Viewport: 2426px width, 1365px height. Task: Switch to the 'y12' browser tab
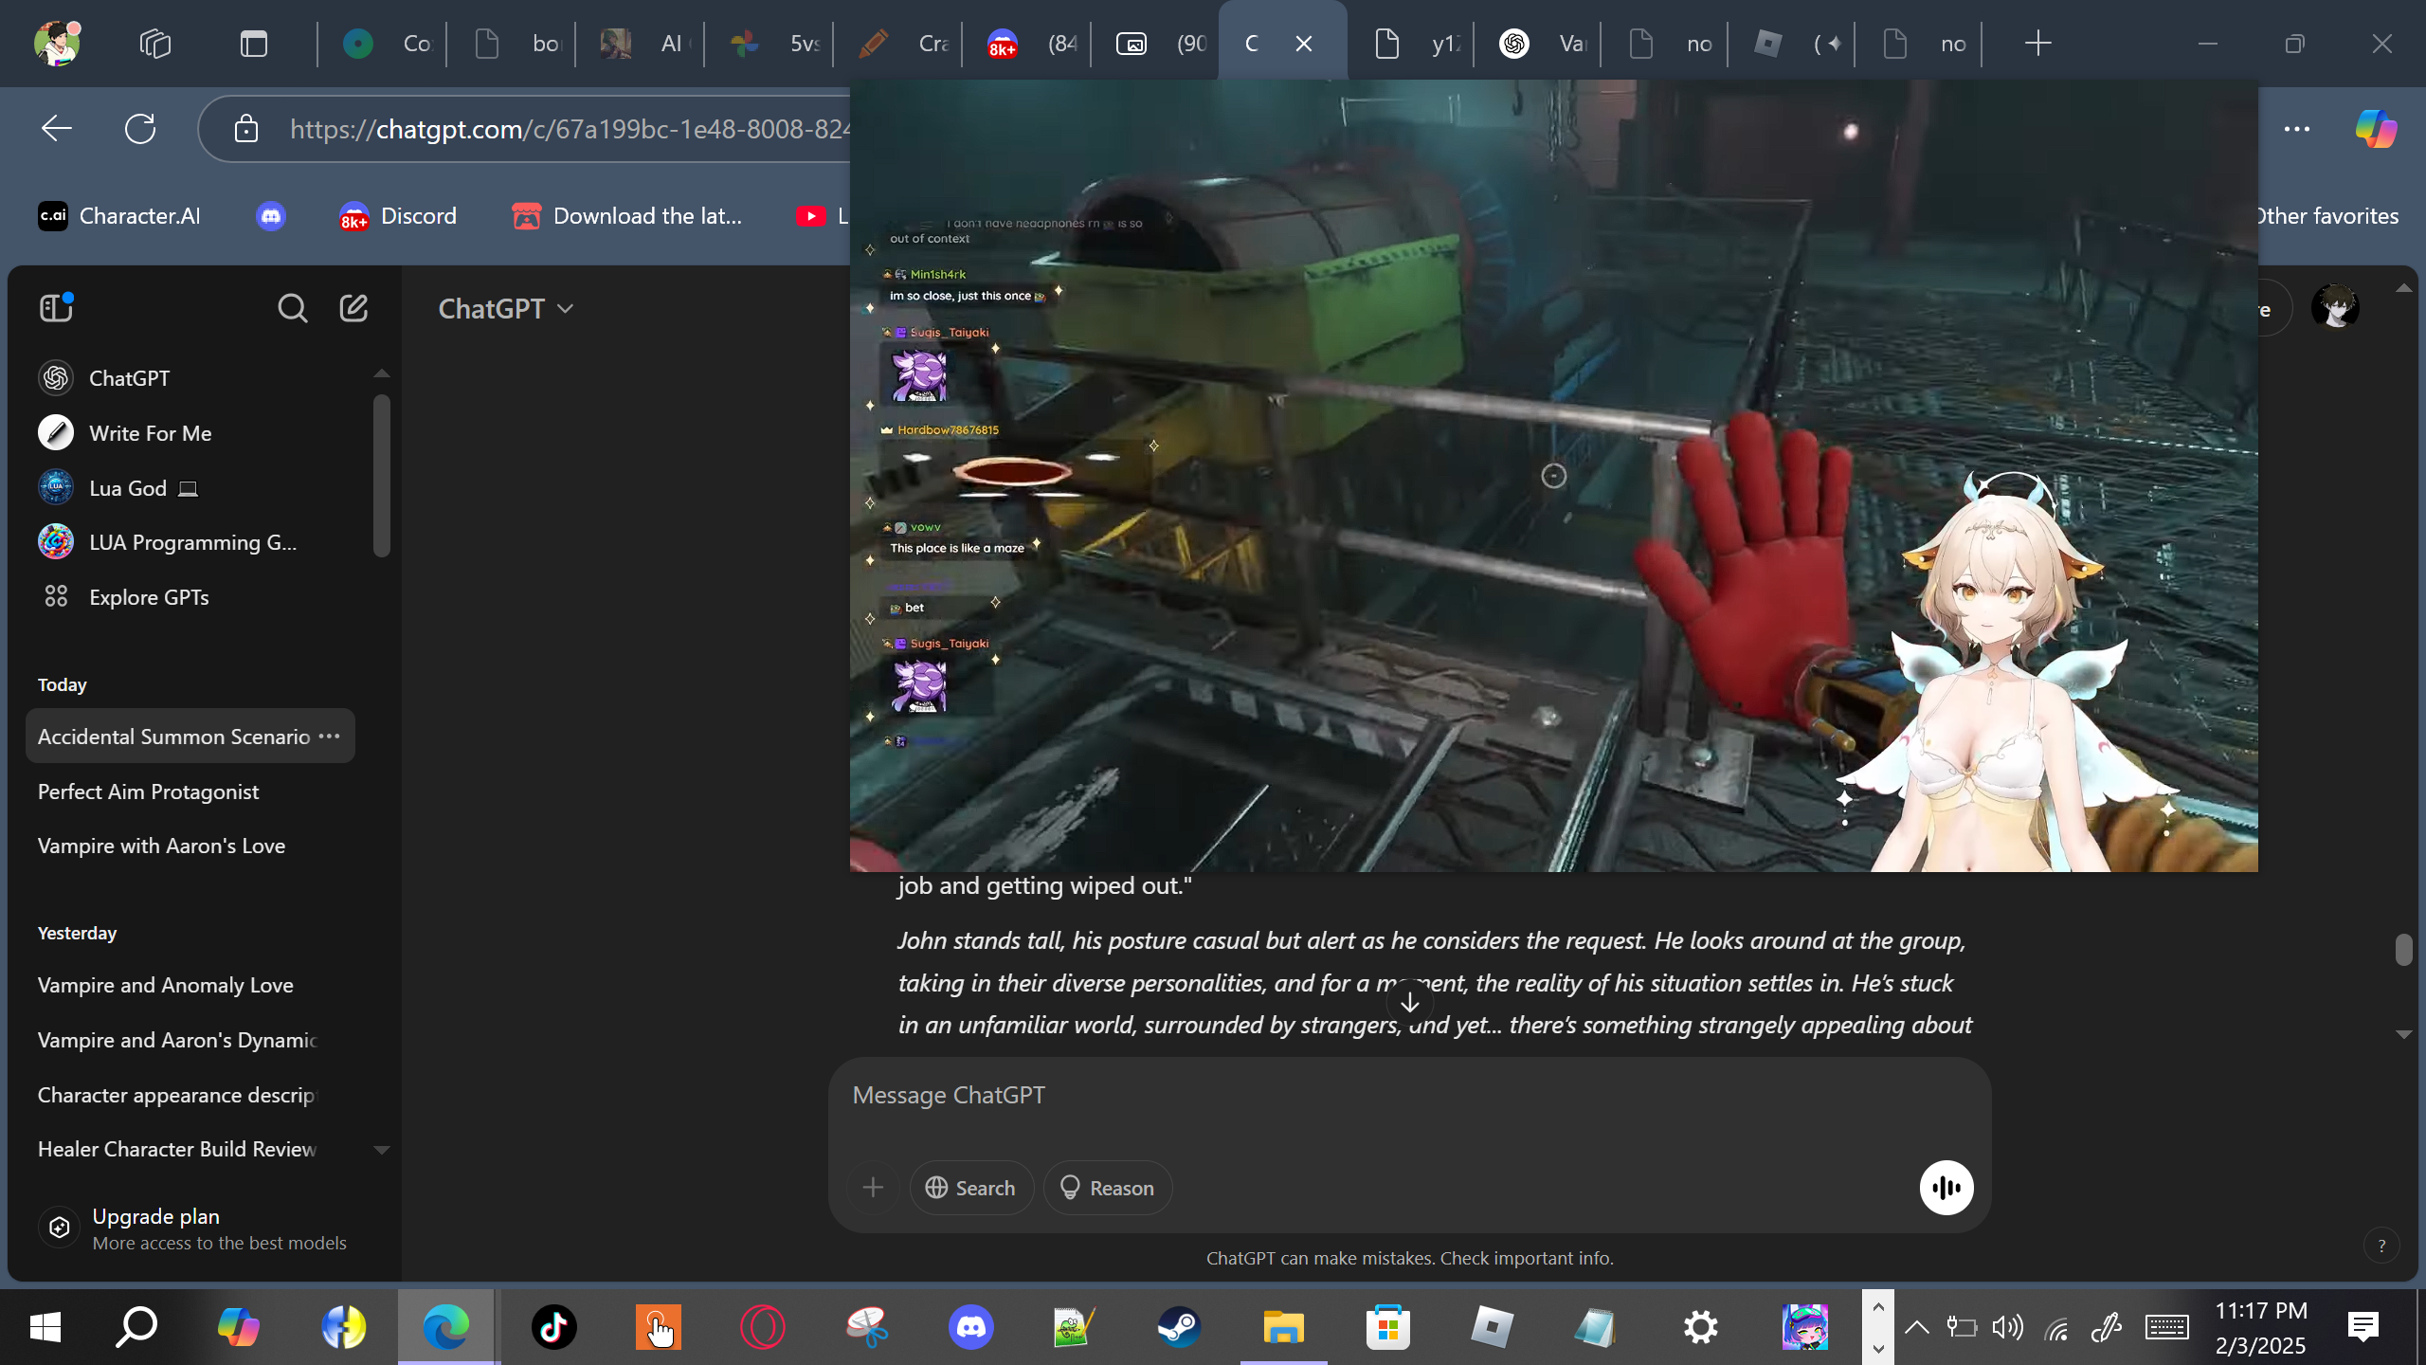pyautogui.click(x=1410, y=43)
